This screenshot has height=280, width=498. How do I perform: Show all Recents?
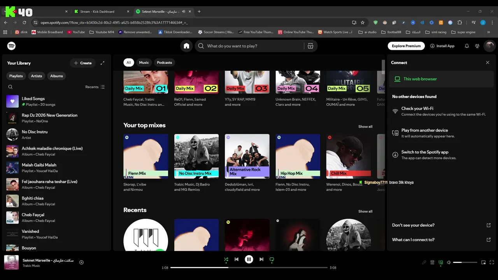coord(365,212)
